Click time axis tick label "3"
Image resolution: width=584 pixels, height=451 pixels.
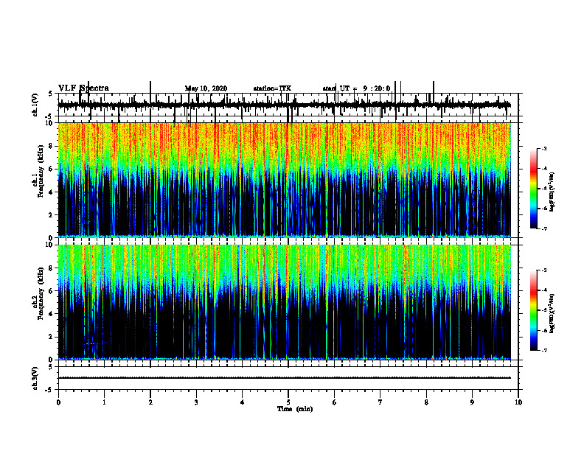[x=196, y=402]
